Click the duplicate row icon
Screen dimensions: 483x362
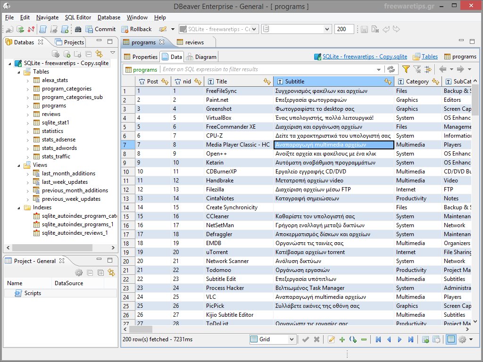point(353,339)
